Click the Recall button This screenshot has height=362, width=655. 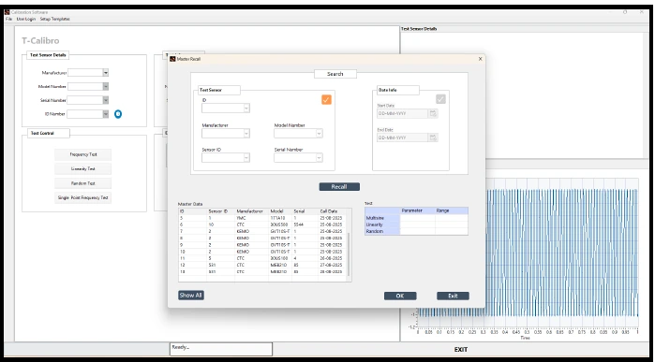(x=339, y=187)
